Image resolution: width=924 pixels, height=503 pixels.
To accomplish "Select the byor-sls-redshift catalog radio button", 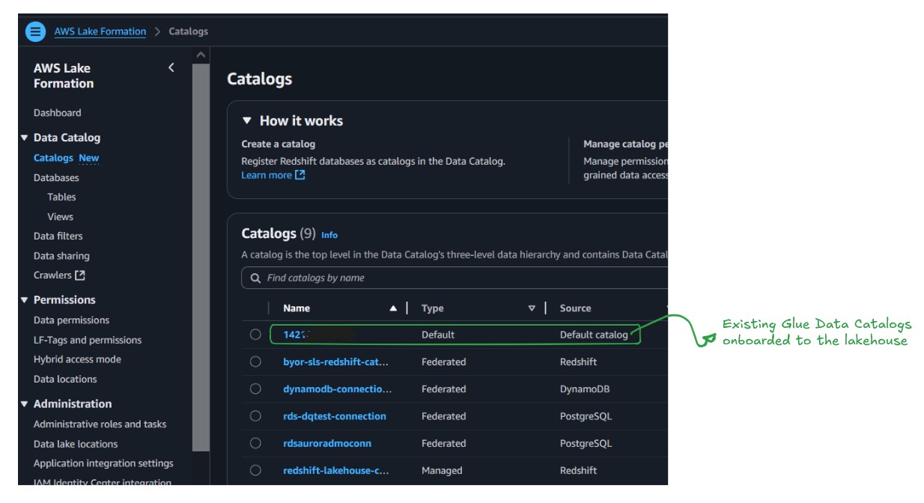I will (255, 362).
